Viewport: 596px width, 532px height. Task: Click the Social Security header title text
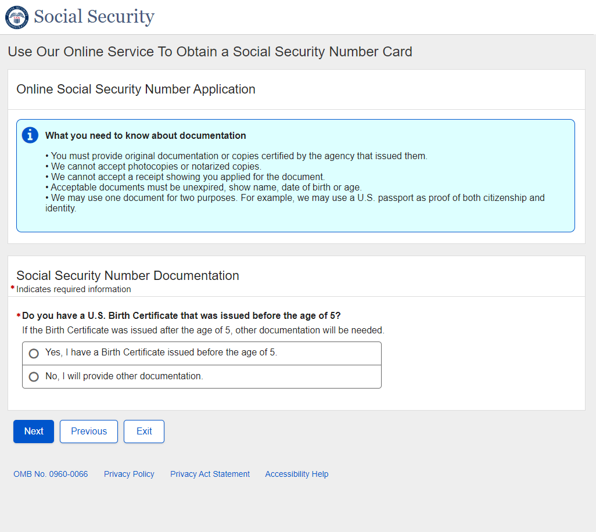pos(94,17)
